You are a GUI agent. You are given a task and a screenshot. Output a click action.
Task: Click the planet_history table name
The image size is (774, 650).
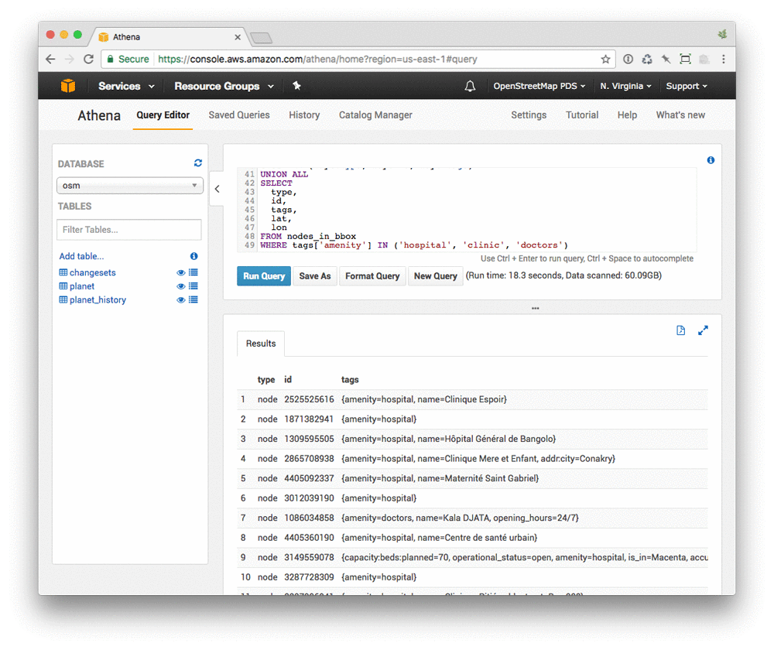(98, 299)
